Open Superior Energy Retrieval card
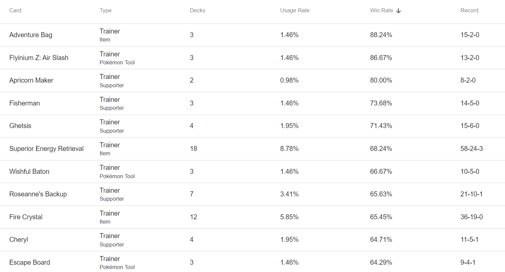505x272 pixels. click(x=46, y=149)
